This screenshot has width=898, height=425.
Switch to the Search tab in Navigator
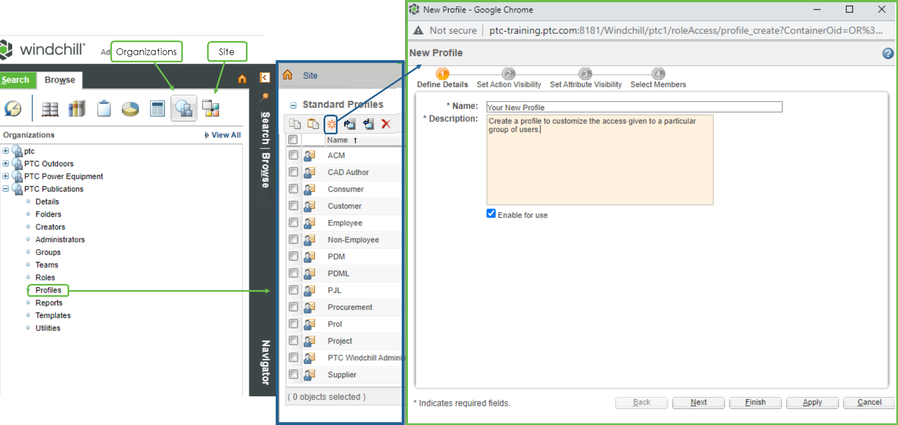(15, 80)
